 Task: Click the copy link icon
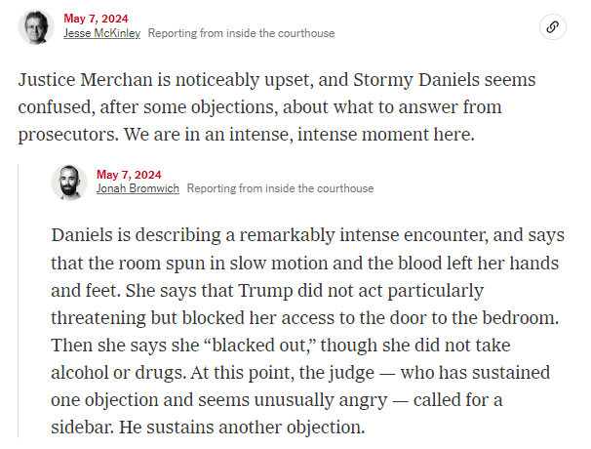point(553,26)
